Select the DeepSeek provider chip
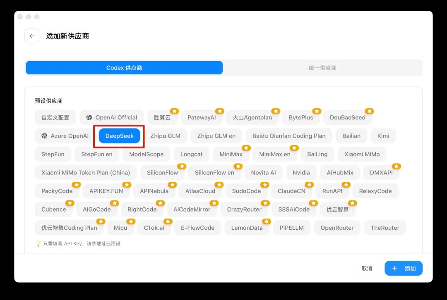The height and width of the screenshot is (300, 447). coord(120,136)
